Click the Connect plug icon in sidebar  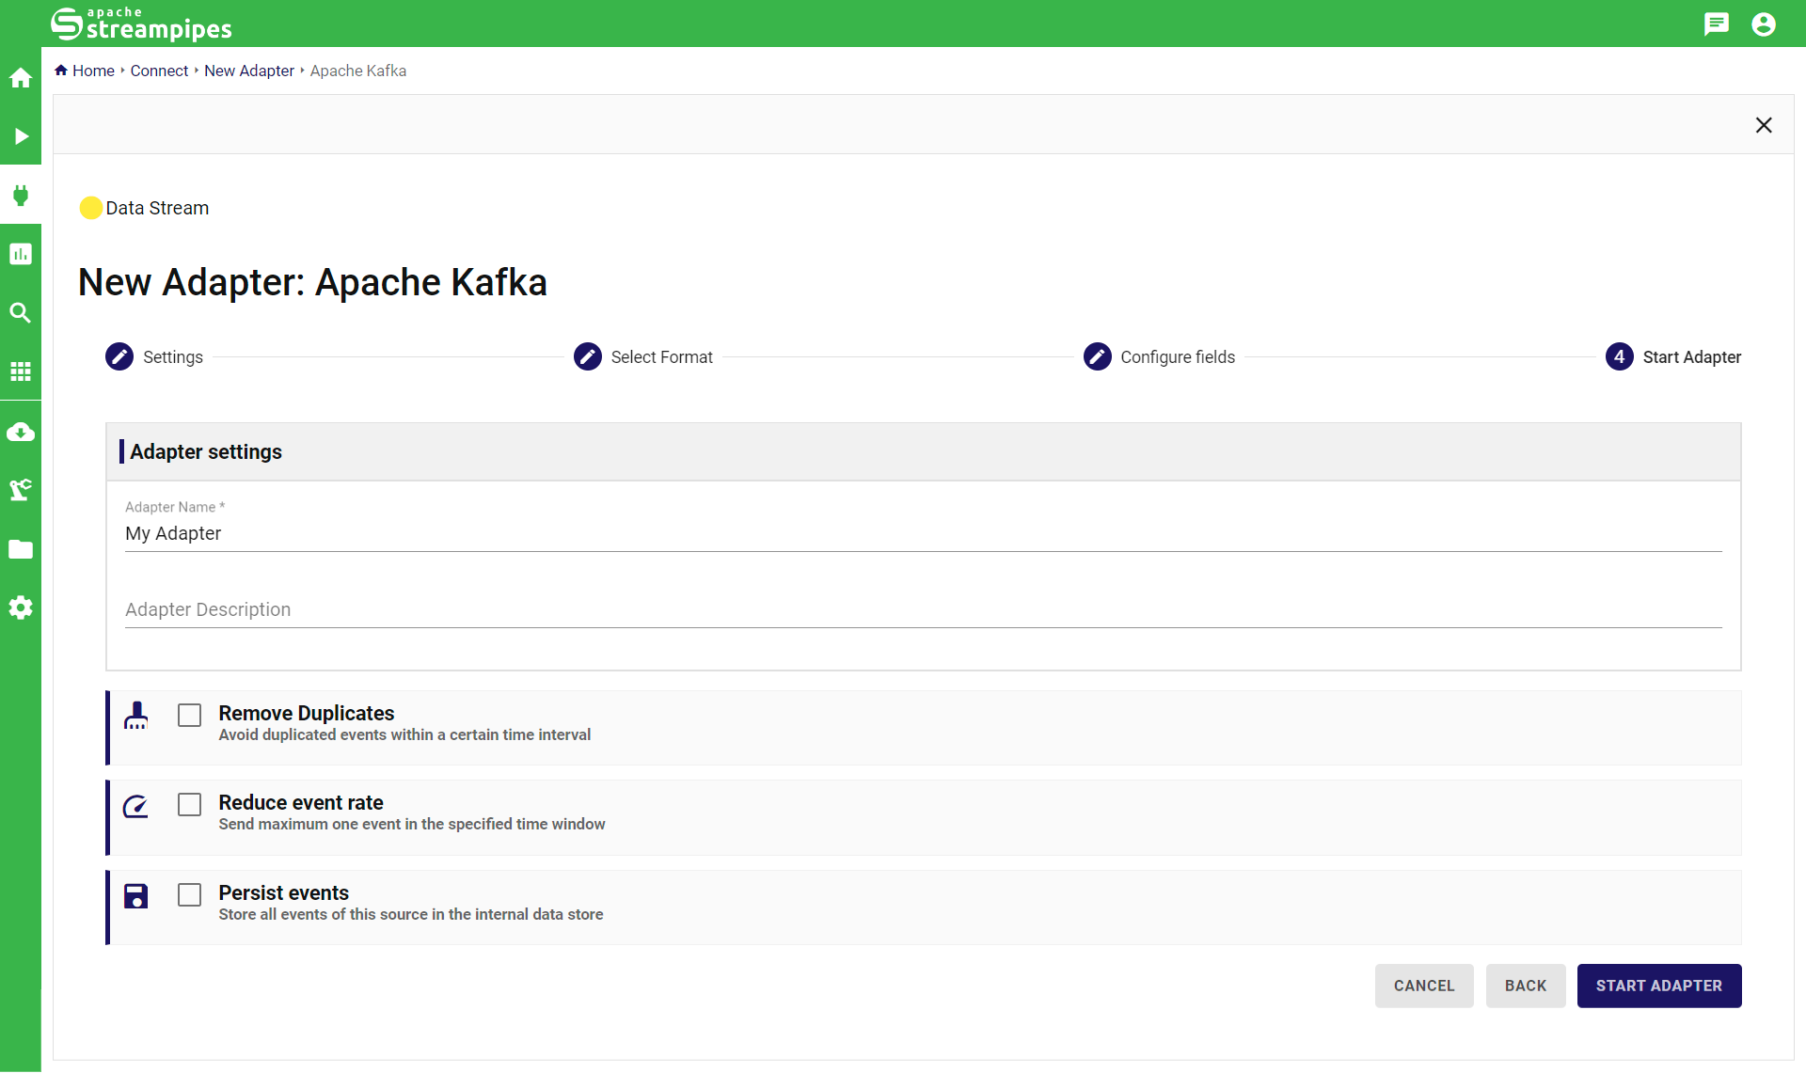click(x=21, y=196)
